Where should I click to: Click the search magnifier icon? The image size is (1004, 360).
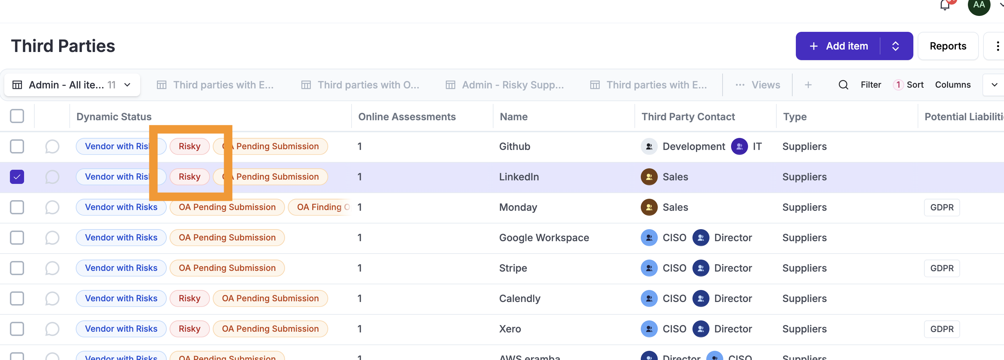843,85
